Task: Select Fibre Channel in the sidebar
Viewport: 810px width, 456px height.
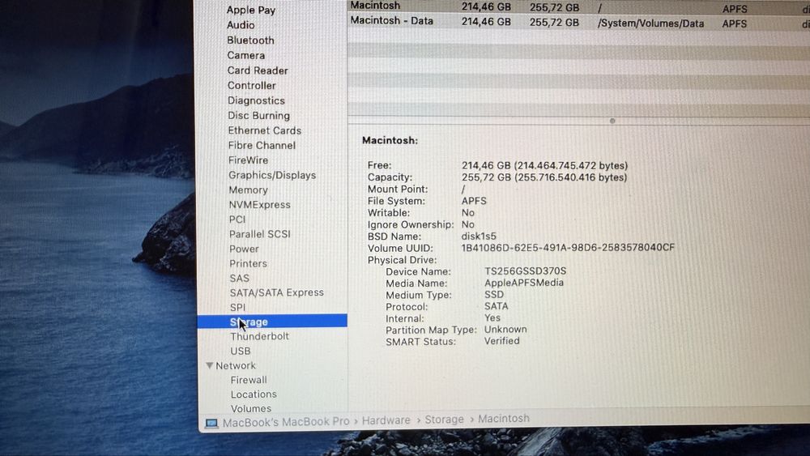Action: coord(262,145)
